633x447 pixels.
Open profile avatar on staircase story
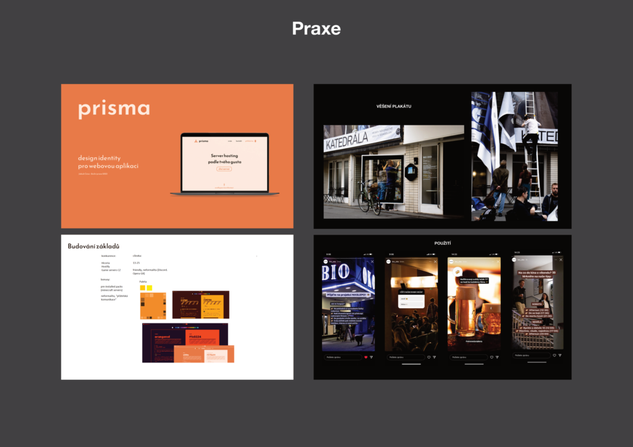(x=514, y=259)
